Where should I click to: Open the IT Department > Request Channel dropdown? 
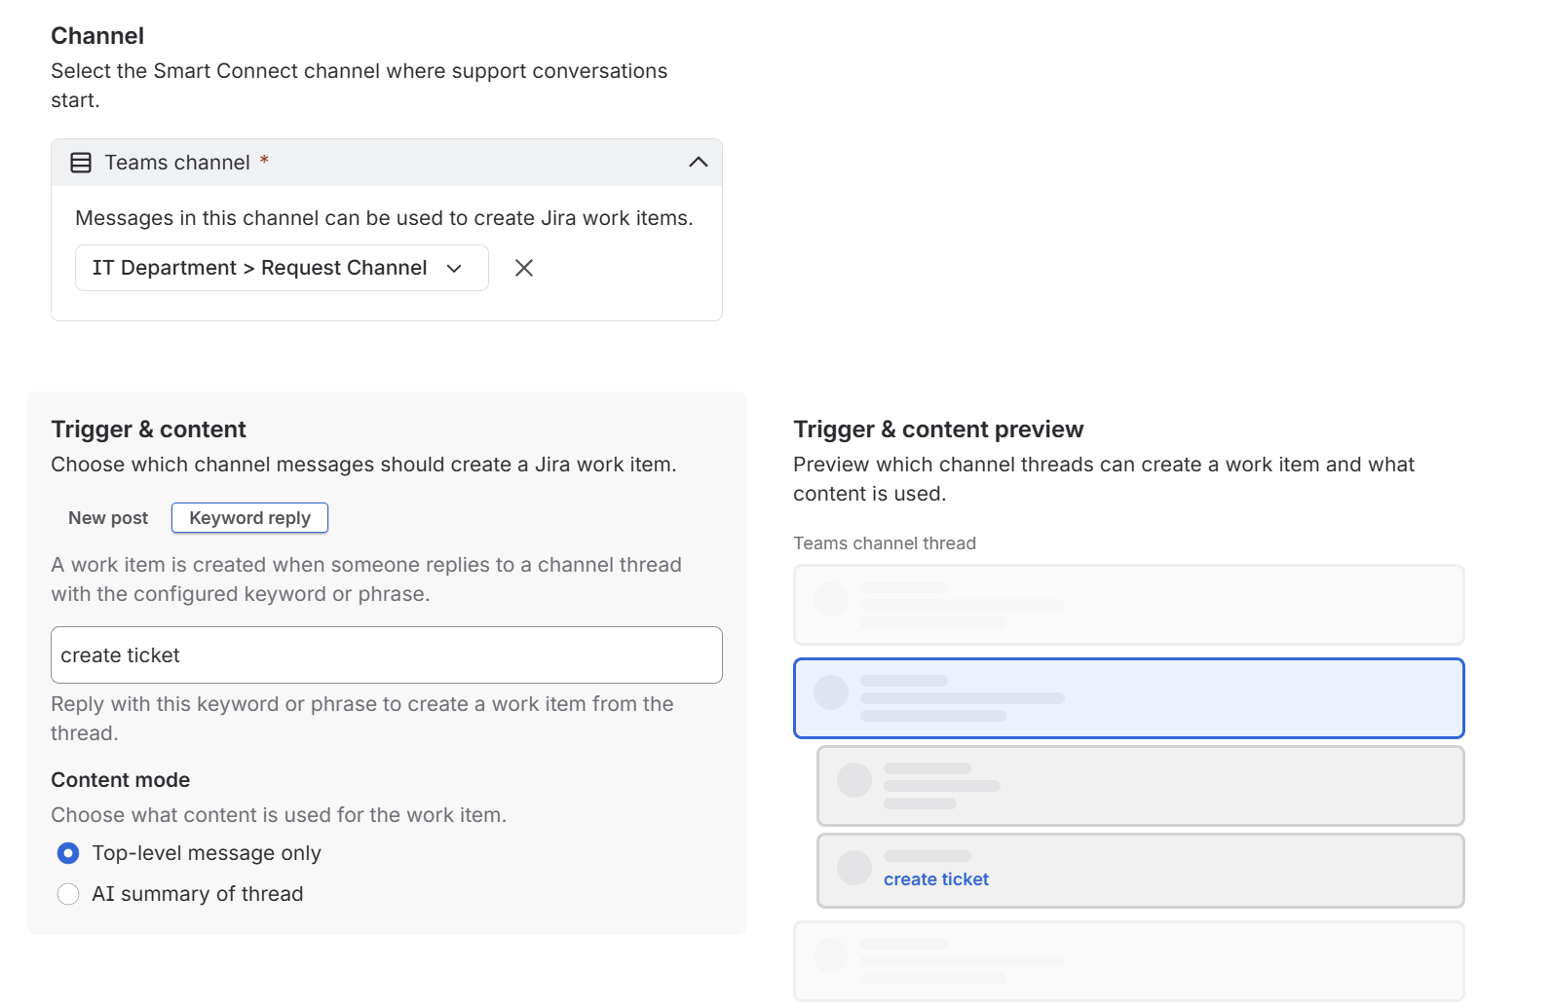282,268
